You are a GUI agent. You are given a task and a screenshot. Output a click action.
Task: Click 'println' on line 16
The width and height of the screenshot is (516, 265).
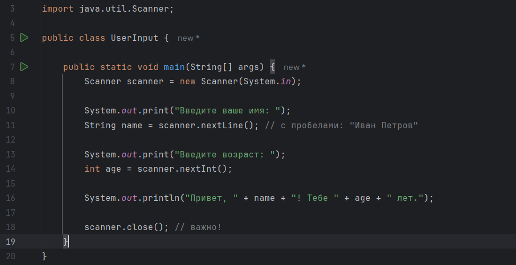coord(161,198)
